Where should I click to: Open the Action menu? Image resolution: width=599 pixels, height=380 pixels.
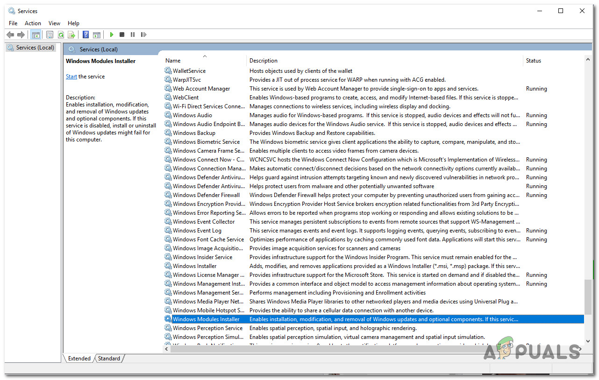[x=33, y=23]
